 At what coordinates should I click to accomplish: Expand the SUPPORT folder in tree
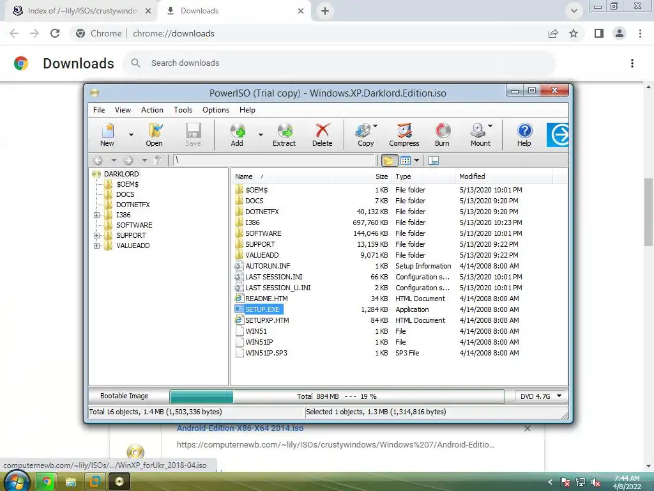pos(97,235)
